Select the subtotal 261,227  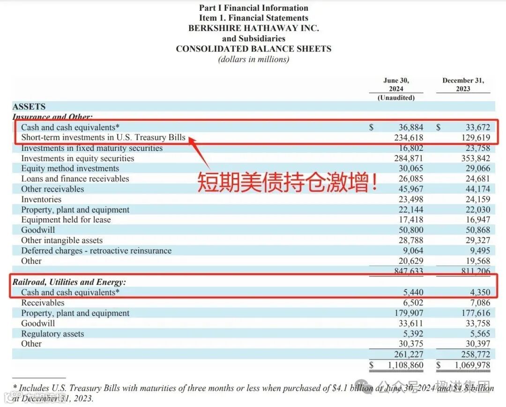(409, 355)
